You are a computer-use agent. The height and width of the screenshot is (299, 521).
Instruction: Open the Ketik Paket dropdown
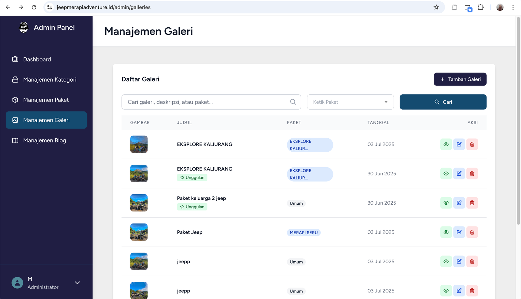pyautogui.click(x=350, y=102)
